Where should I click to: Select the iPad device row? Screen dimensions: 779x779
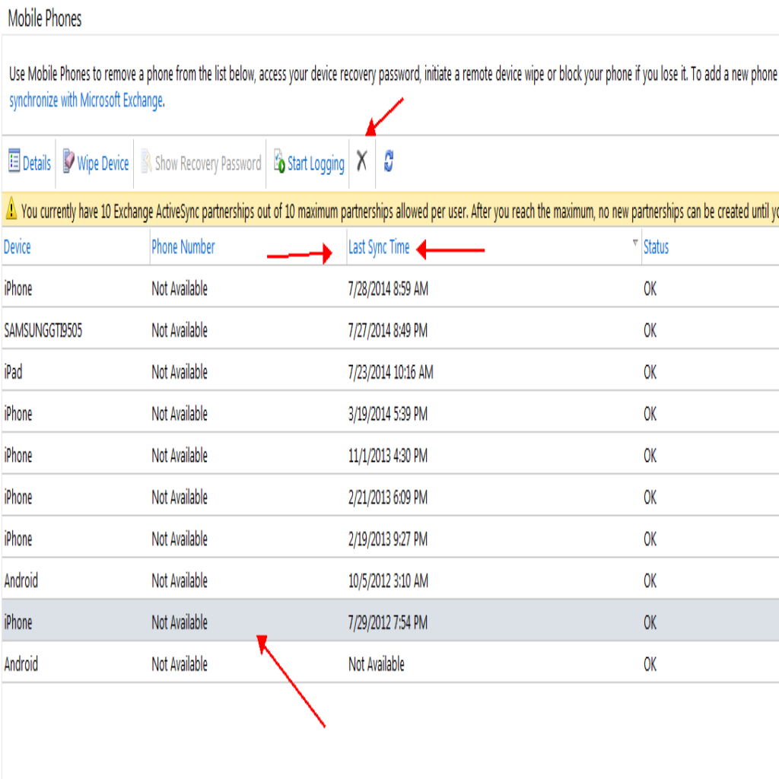pos(13,373)
